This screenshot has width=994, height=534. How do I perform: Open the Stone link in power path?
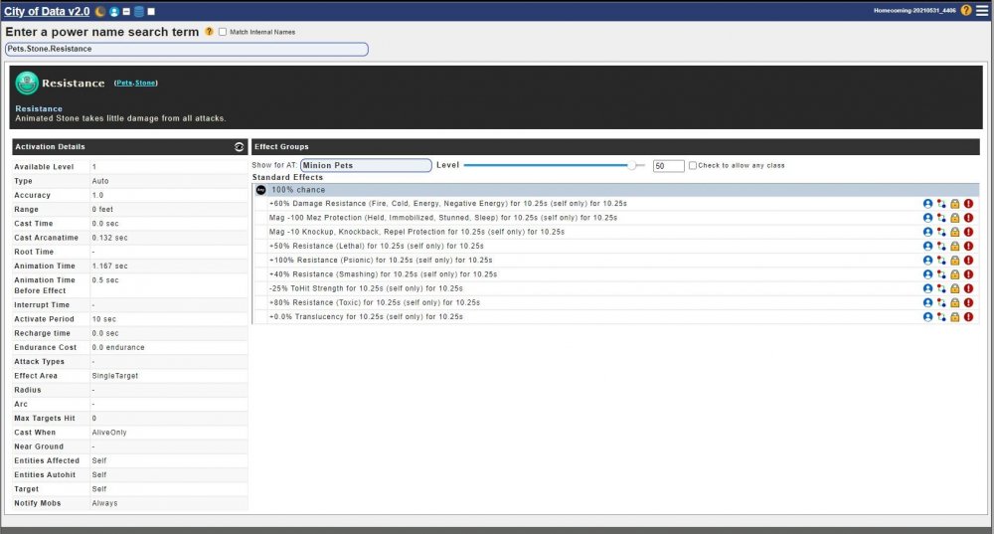146,84
